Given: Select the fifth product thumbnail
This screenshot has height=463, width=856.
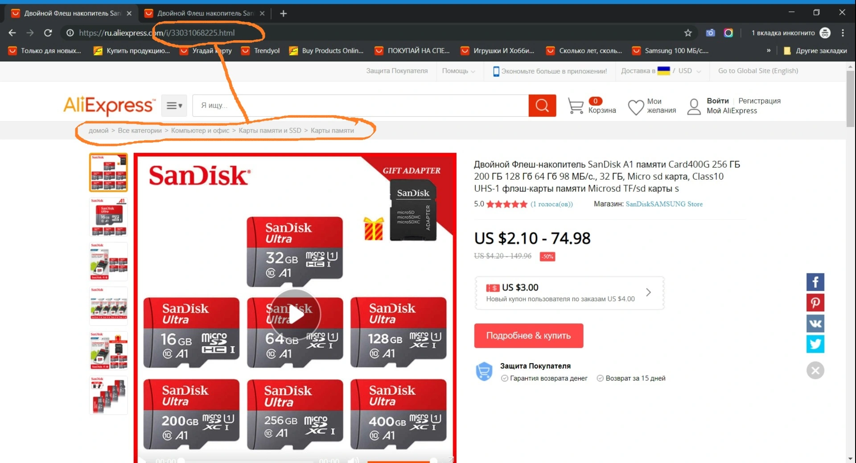Looking at the screenshot, I should coord(108,351).
